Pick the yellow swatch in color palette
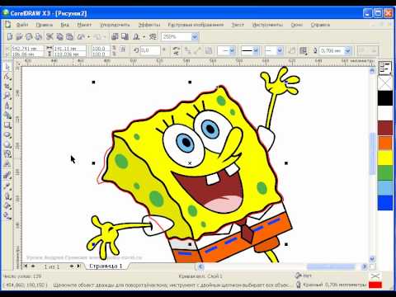The width and height of the screenshot is (396, 297). (385, 158)
